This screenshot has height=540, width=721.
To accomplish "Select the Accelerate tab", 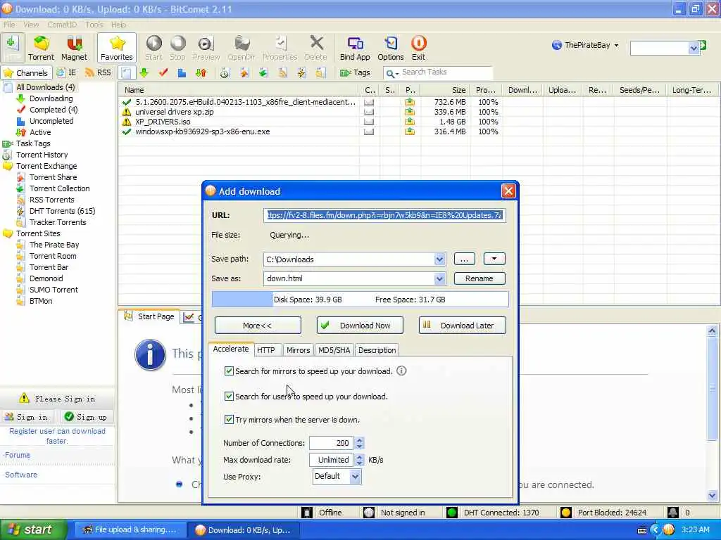I will coord(231,349).
